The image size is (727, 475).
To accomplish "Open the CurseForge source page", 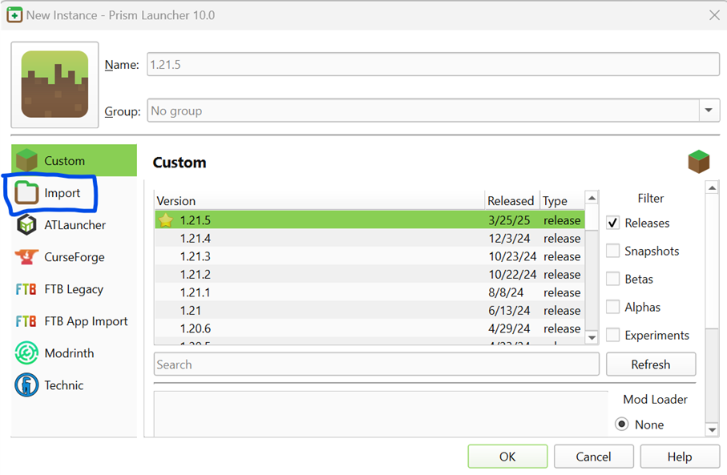I will point(26,257).
